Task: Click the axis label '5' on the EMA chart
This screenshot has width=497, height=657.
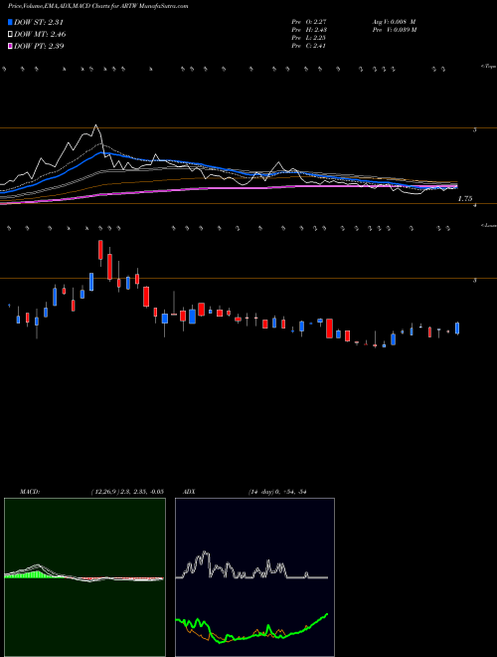Action: coord(474,129)
